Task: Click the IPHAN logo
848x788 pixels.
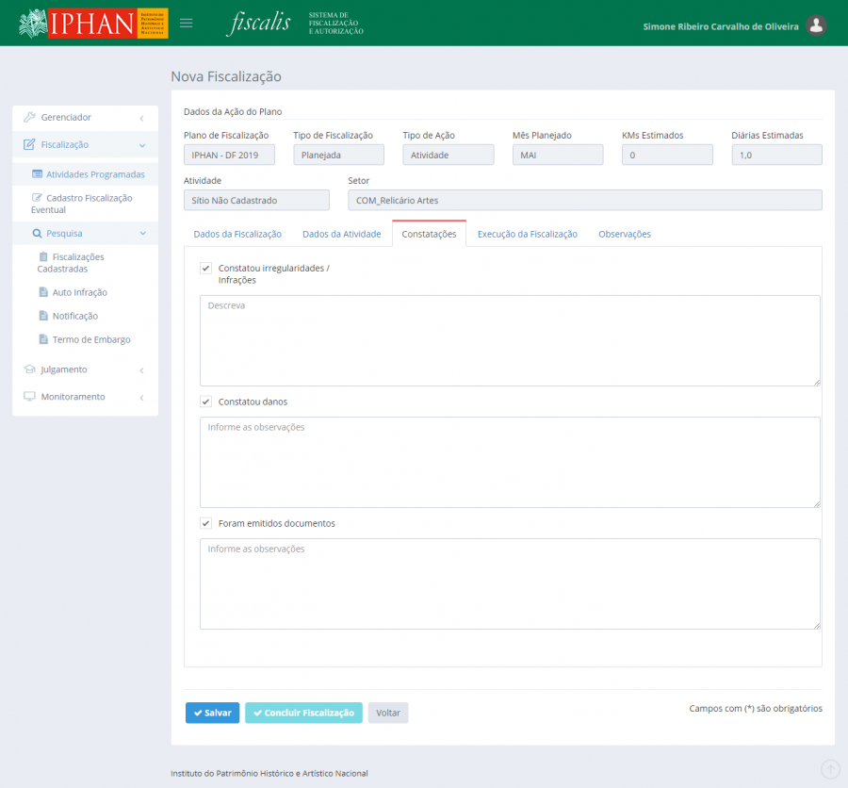Action: pos(93,23)
